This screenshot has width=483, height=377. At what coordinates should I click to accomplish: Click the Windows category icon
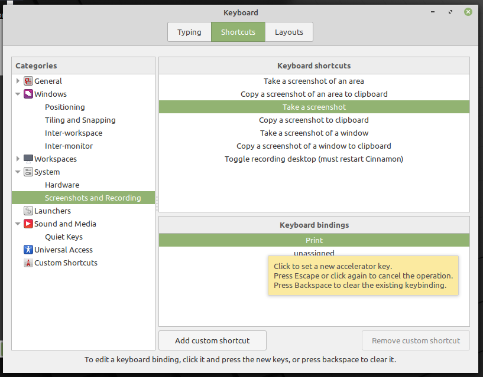(28, 94)
